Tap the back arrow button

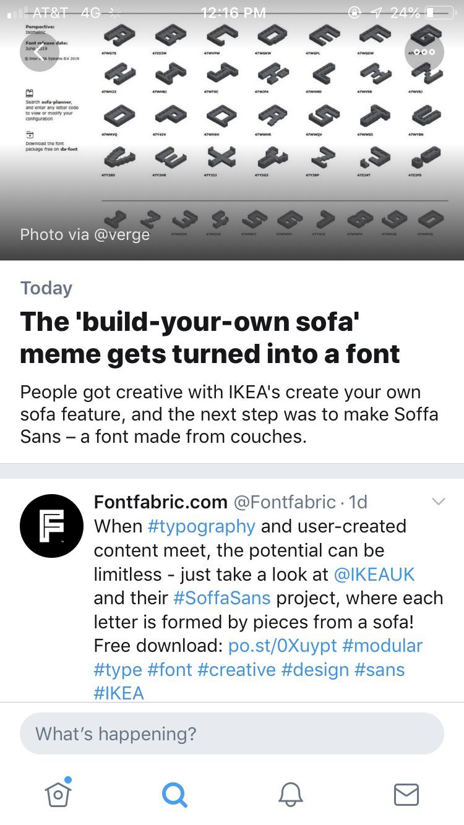click(x=40, y=52)
